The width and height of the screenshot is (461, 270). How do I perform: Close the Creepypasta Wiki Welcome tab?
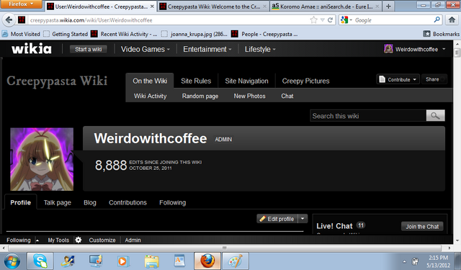pyautogui.click(x=264, y=6)
